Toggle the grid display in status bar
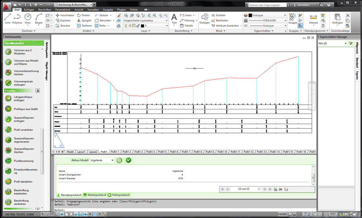The image size is (362, 218). [52, 214]
